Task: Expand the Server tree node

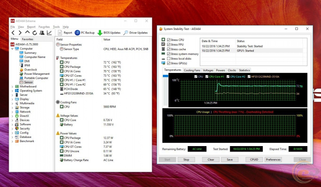Action: click(x=12, y=95)
